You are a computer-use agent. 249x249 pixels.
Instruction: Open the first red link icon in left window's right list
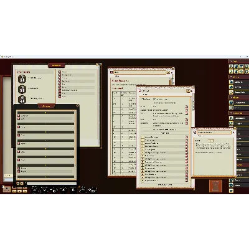pyautogui.click(x=60, y=72)
